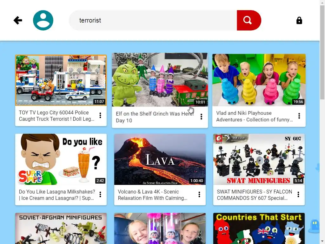
Task: Click title 'SWAT MINIFIGURES - SY FALCON'
Action: click(254, 192)
